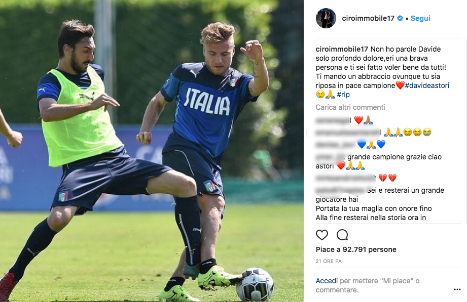
Task: Open the 21 ORE FA timestamp
Action: (x=329, y=261)
